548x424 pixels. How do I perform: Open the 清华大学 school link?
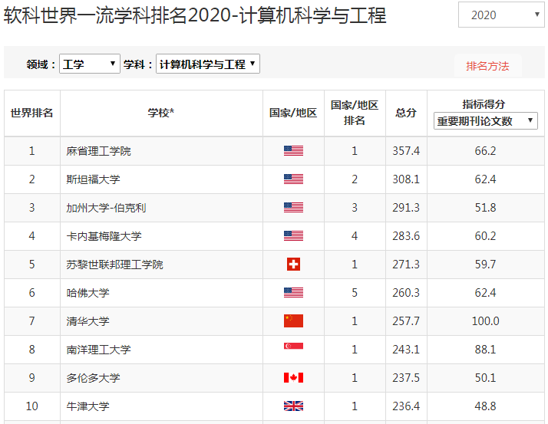point(87,321)
